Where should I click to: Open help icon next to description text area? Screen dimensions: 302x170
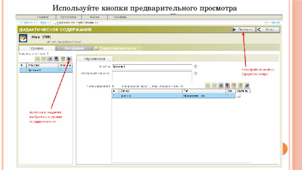[195, 73]
